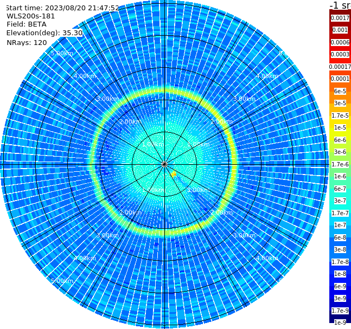Click the 1.7e-7 colorbar tick label
This screenshot has width=351, height=329.
pos(340,213)
